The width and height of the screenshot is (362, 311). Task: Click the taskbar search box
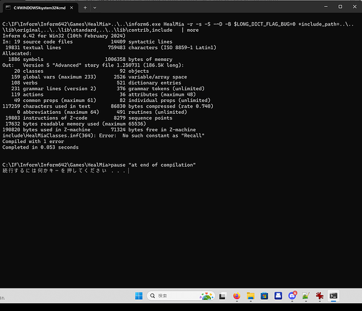click(181, 296)
